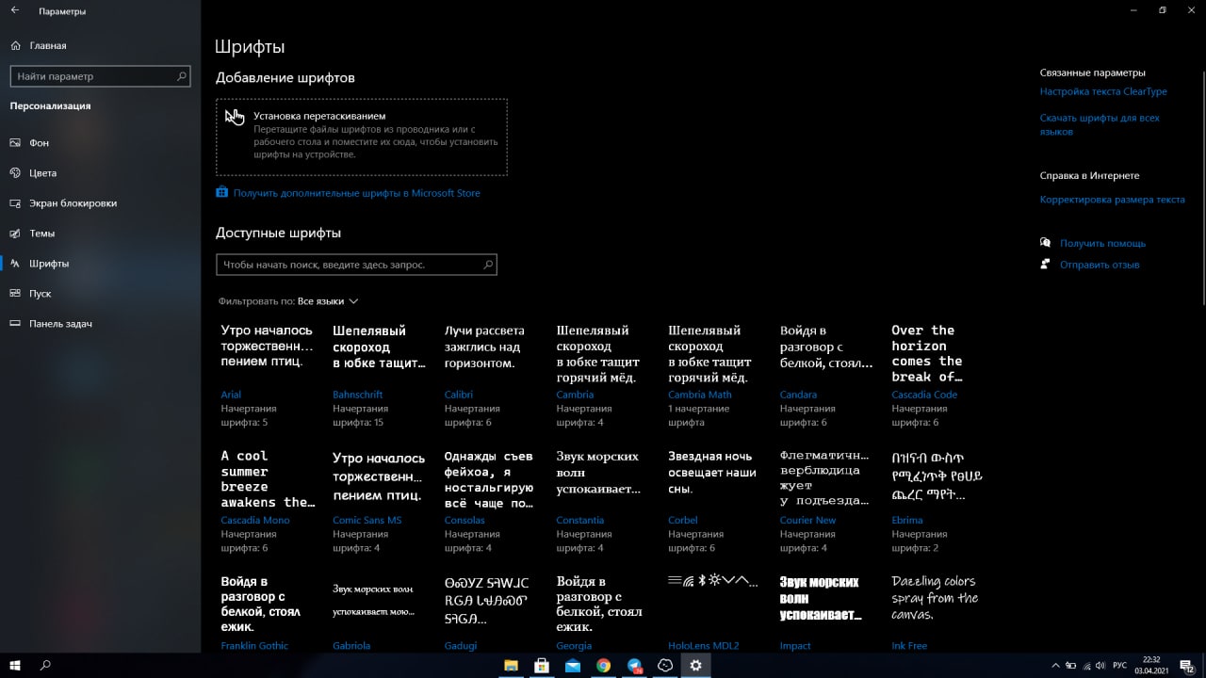Open the Windows Start button

click(15, 665)
